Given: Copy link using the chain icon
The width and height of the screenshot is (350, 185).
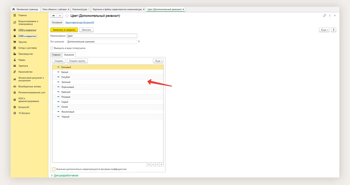Looking at the screenshot, I should 324,16.
